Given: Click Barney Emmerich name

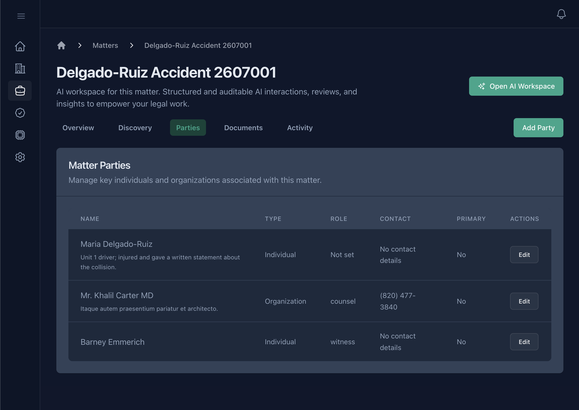Looking at the screenshot, I should (x=112, y=342).
